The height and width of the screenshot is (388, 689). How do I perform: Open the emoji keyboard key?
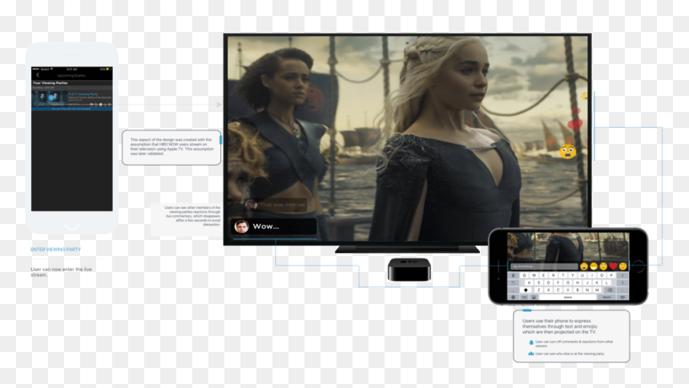(534, 297)
